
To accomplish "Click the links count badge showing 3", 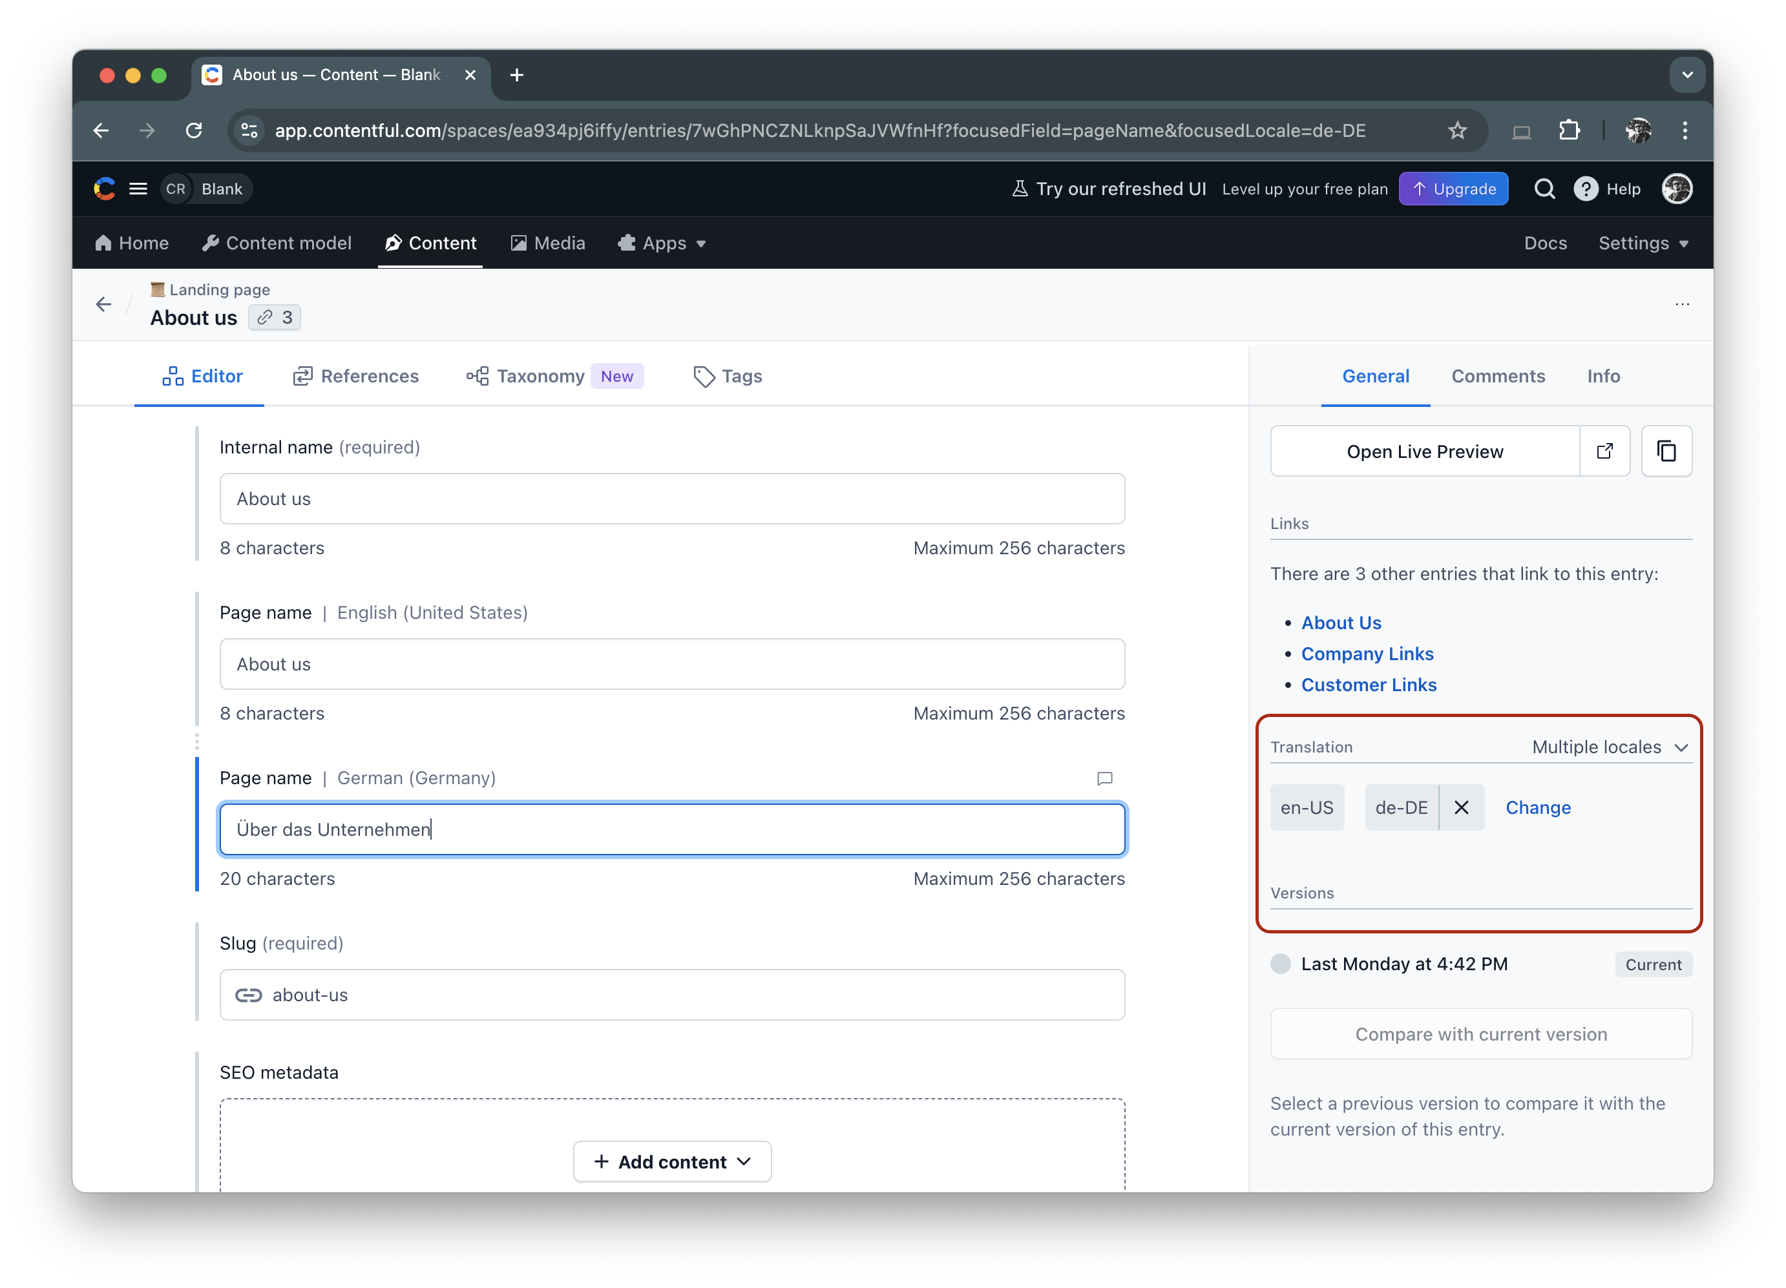I will click(275, 317).
